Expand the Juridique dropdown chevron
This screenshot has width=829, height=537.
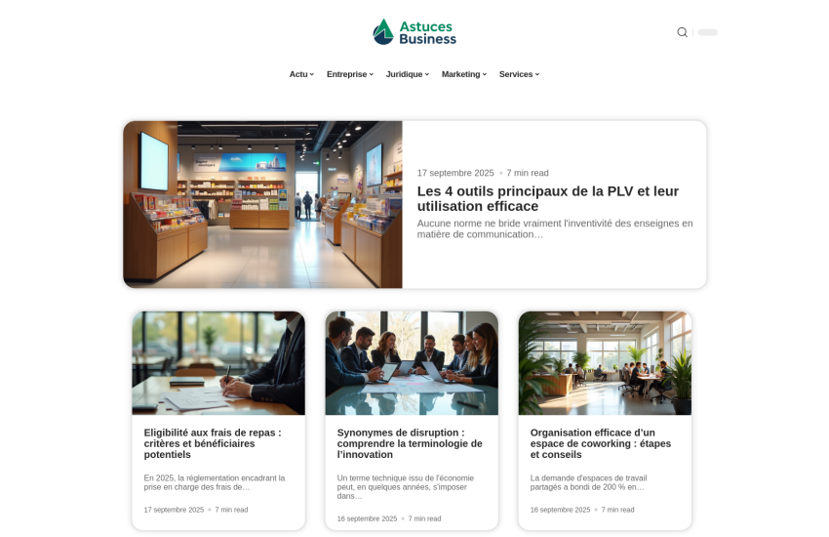click(426, 74)
